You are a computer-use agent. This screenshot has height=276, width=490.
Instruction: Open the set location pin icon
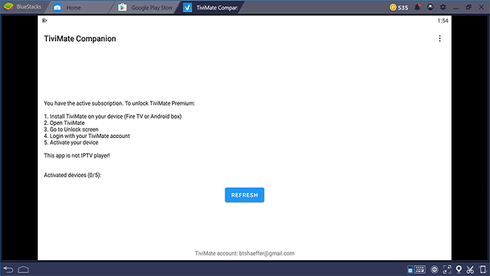coord(459,269)
